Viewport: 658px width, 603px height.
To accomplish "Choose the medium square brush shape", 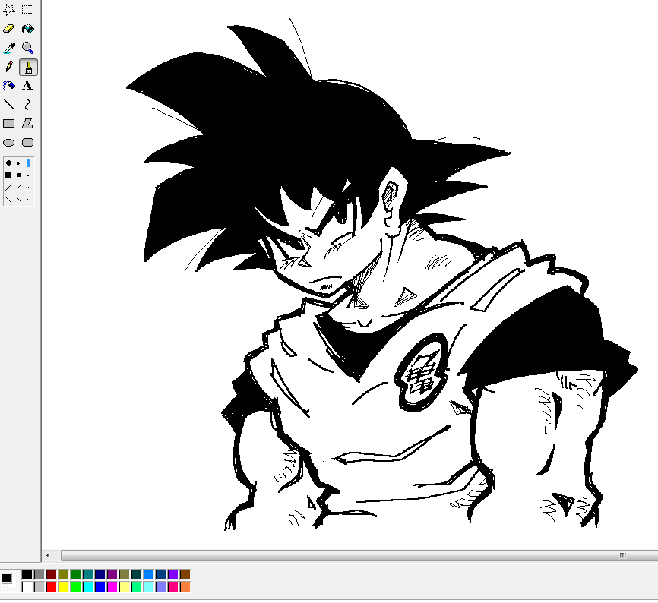I will click(18, 175).
